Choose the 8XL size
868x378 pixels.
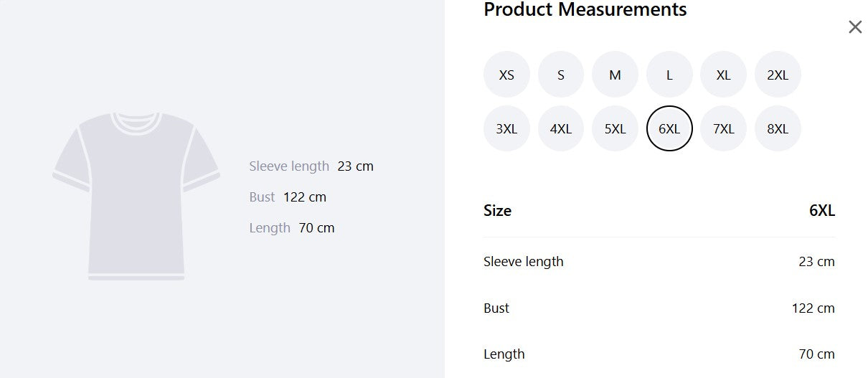click(778, 129)
